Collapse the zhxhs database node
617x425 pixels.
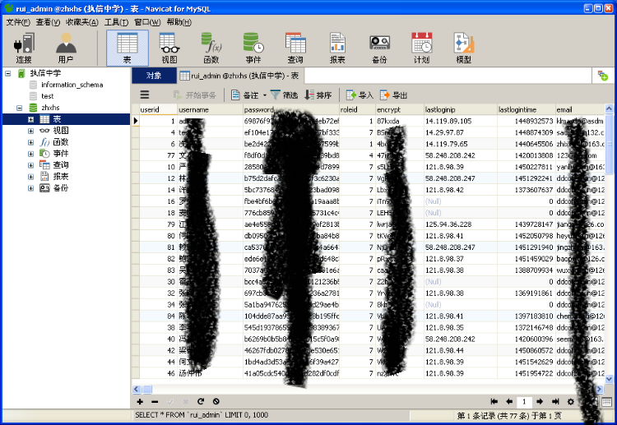coord(20,108)
